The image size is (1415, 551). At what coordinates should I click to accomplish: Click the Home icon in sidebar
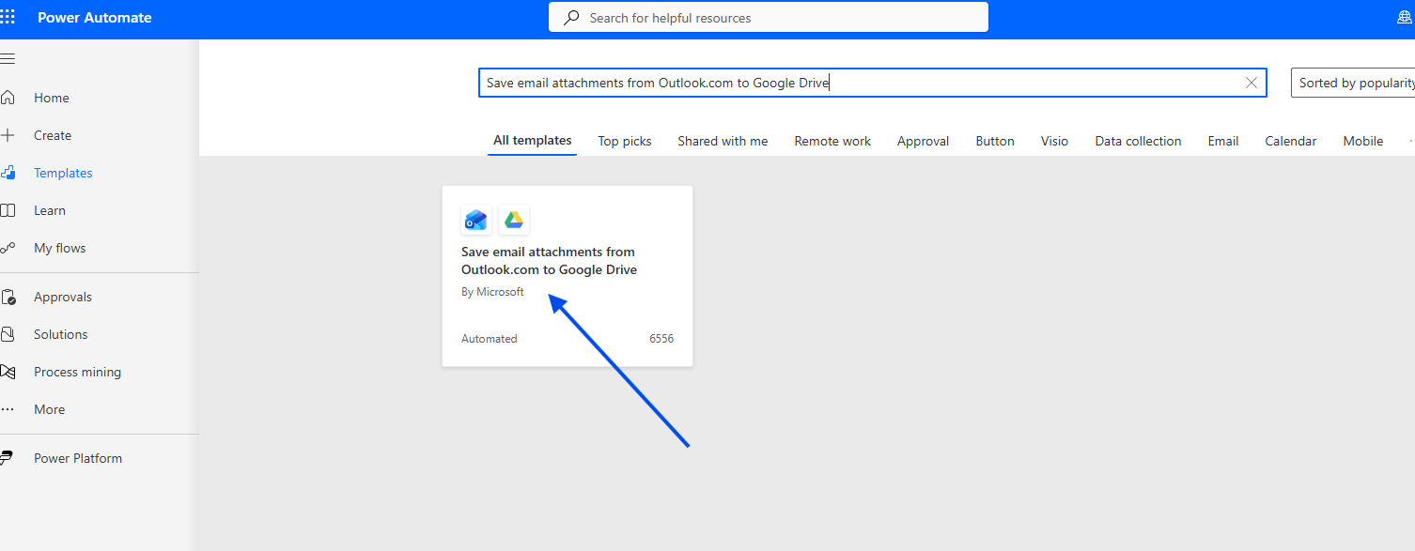pyautogui.click(x=8, y=98)
